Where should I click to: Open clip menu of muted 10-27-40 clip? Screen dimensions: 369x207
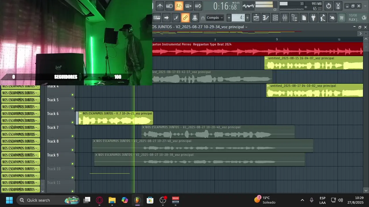coord(94,141)
